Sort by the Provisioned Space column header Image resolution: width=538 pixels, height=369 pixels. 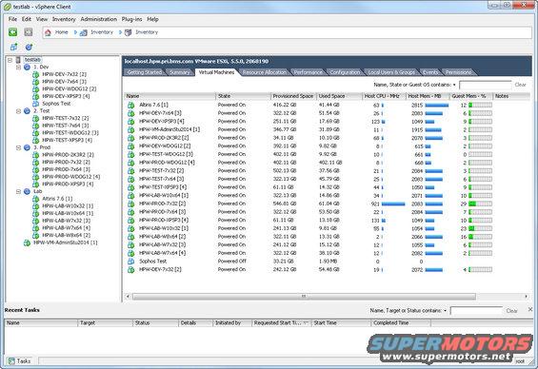click(293, 96)
